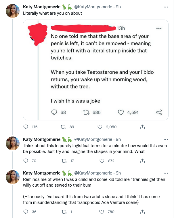The image size is (174, 218).
Task: Retweet the first tweet showing 89 retweets
Action: (64, 127)
